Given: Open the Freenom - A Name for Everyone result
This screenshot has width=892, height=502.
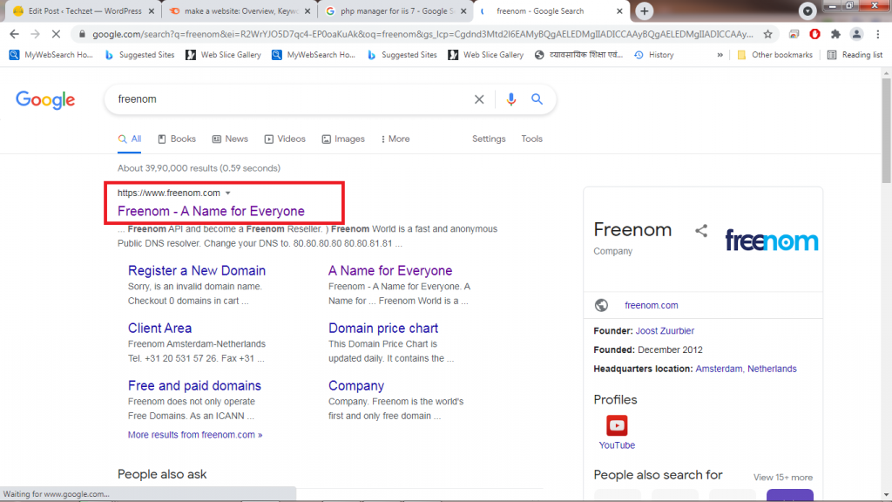Looking at the screenshot, I should tap(211, 211).
